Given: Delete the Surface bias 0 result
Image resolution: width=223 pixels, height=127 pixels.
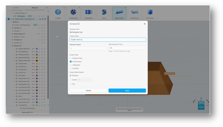Looking at the screenshot, I should pos(44,64).
